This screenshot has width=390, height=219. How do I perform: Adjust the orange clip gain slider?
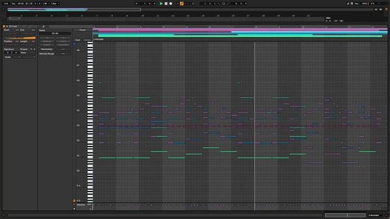(x=20, y=38)
